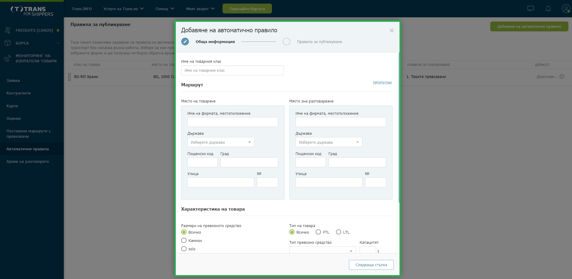Select FTL freight type radio button
The height and width of the screenshot is (279, 572).
tap(318, 232)
